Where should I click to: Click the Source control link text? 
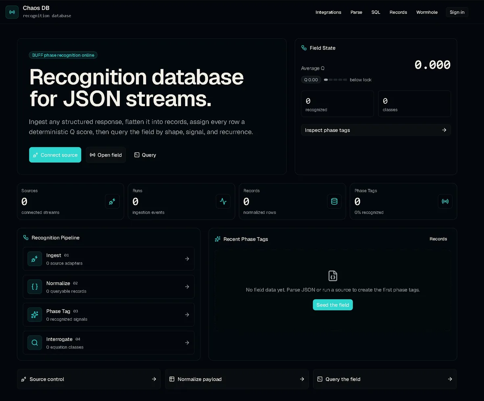(x=47, y=379)
